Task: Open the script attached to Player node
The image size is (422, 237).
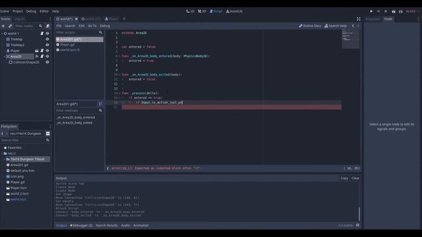Action: (x=42, y=51)
